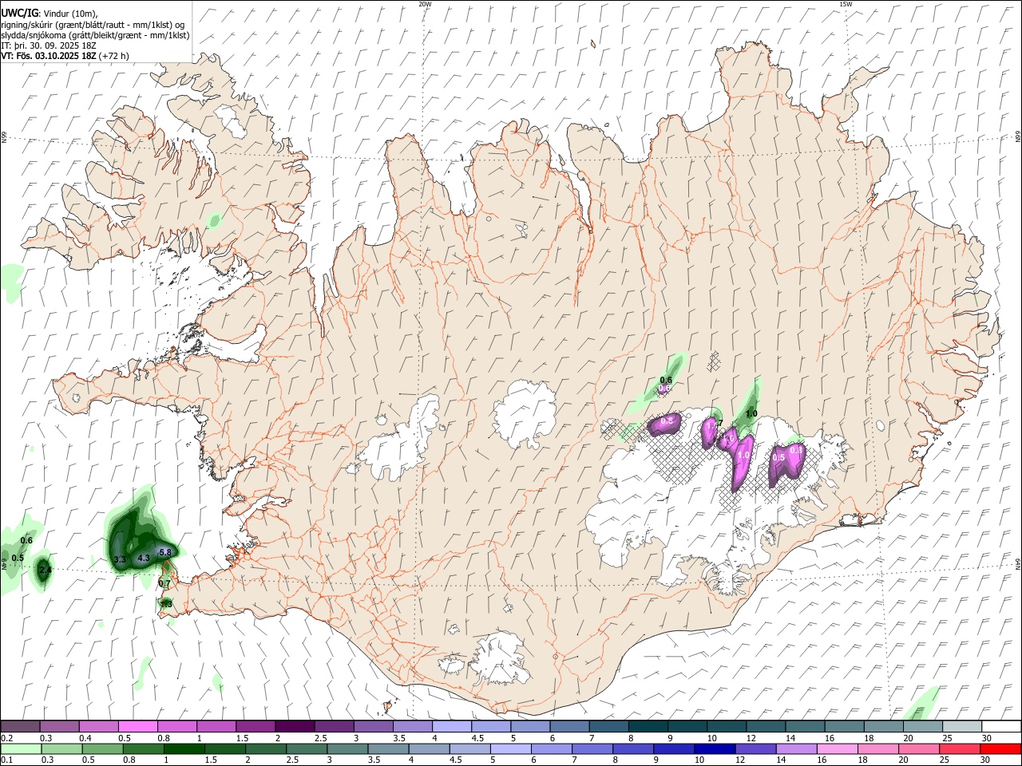Click the dark green swatch between 1 and 1.5 in the bottom legend row

point(184,748)
